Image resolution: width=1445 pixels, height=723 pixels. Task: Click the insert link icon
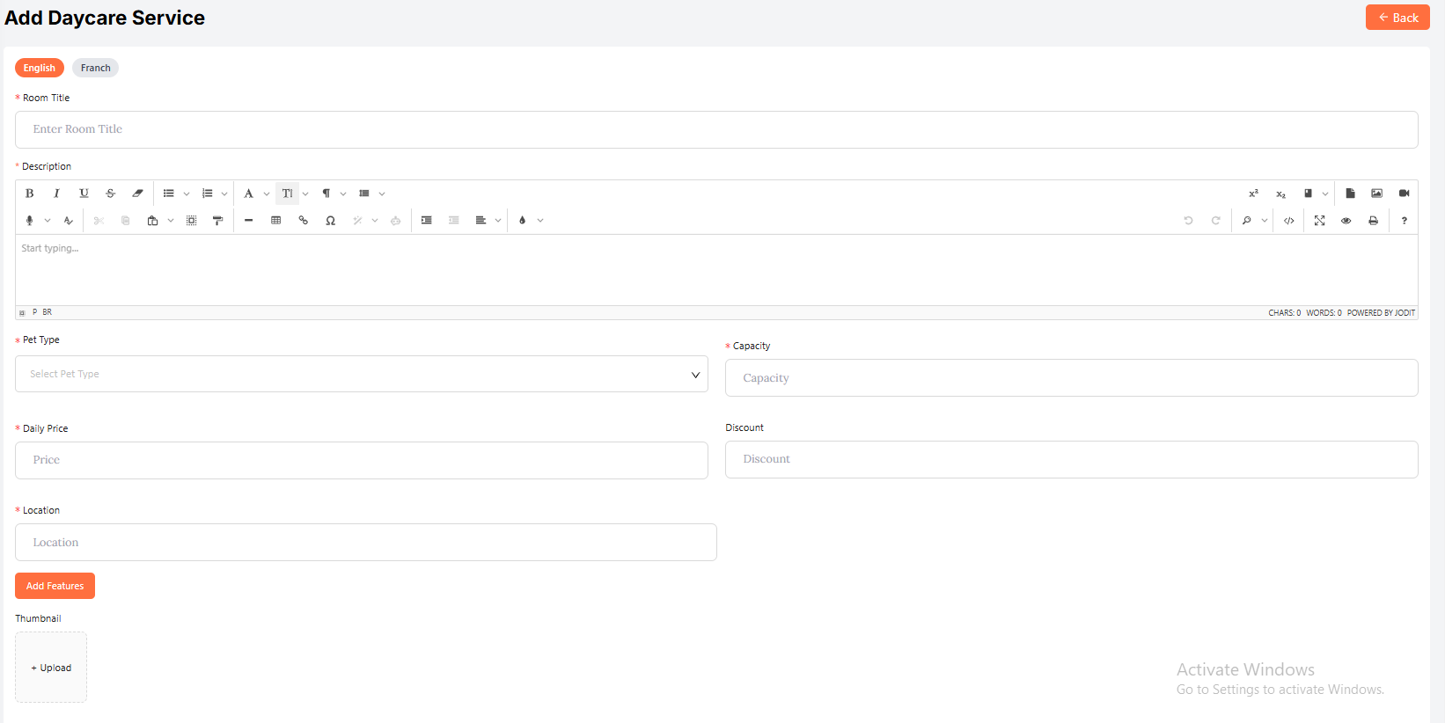click(x=303, y=221)
